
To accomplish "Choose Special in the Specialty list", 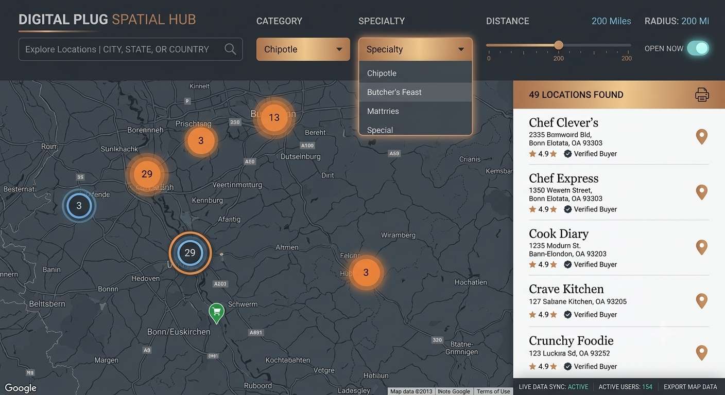I will 416,129.
